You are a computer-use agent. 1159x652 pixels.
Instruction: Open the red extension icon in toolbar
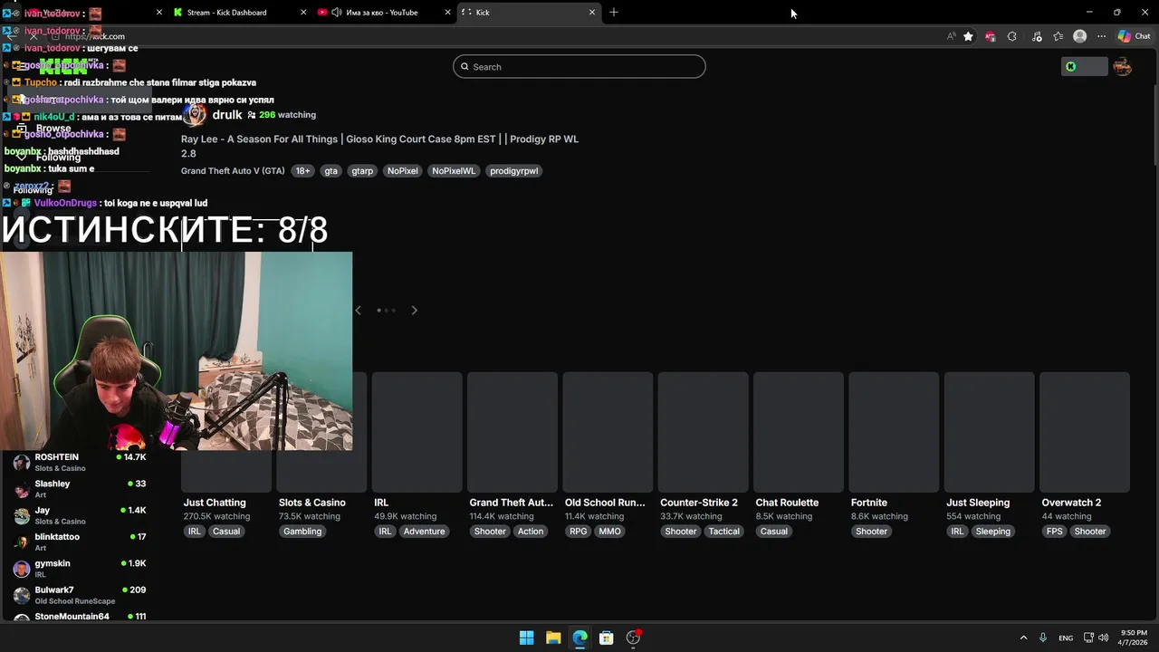tap(990, 36)
